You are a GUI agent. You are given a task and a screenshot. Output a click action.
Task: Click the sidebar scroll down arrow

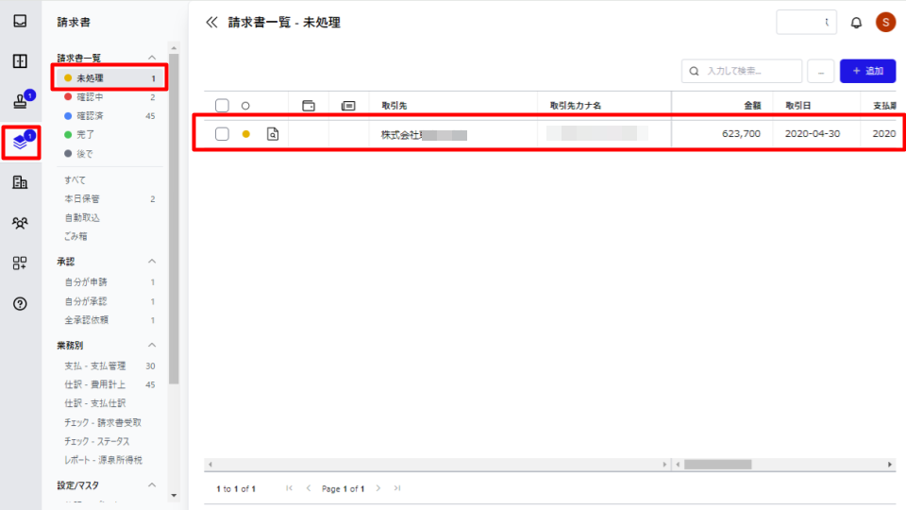pos(174,496)
